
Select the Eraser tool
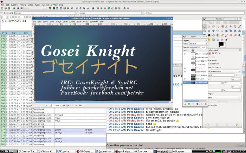click(231, 35)
